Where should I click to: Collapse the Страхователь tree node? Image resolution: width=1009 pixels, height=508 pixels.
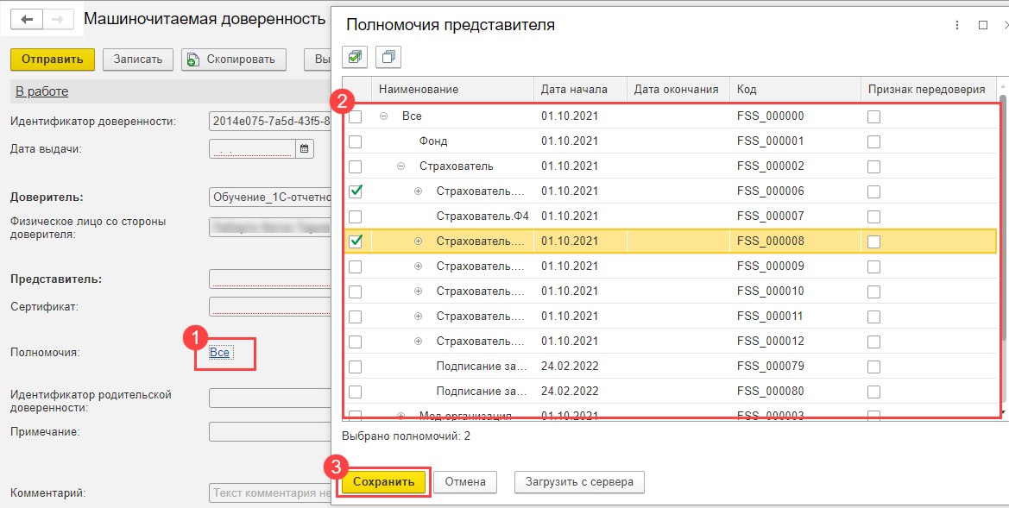pyautogui.click(x=401, y=166)
